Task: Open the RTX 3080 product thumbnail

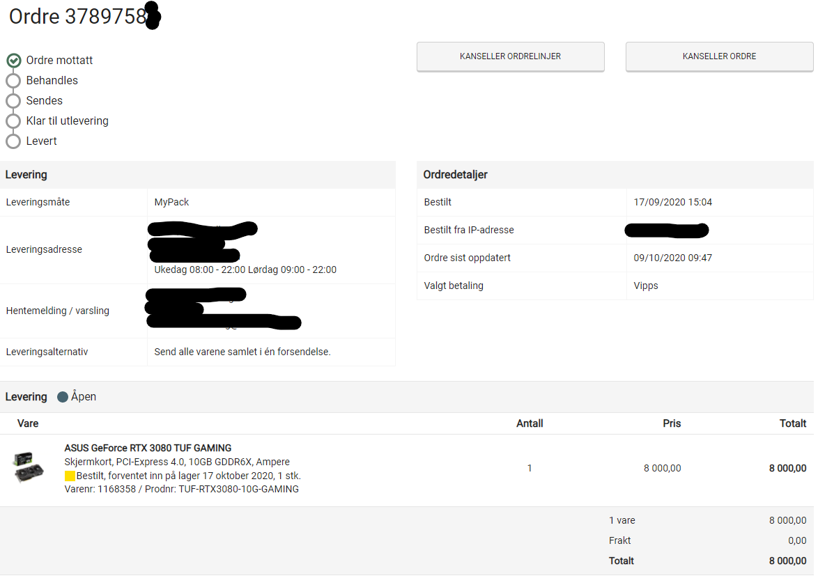Action: [x=29, y=467]
